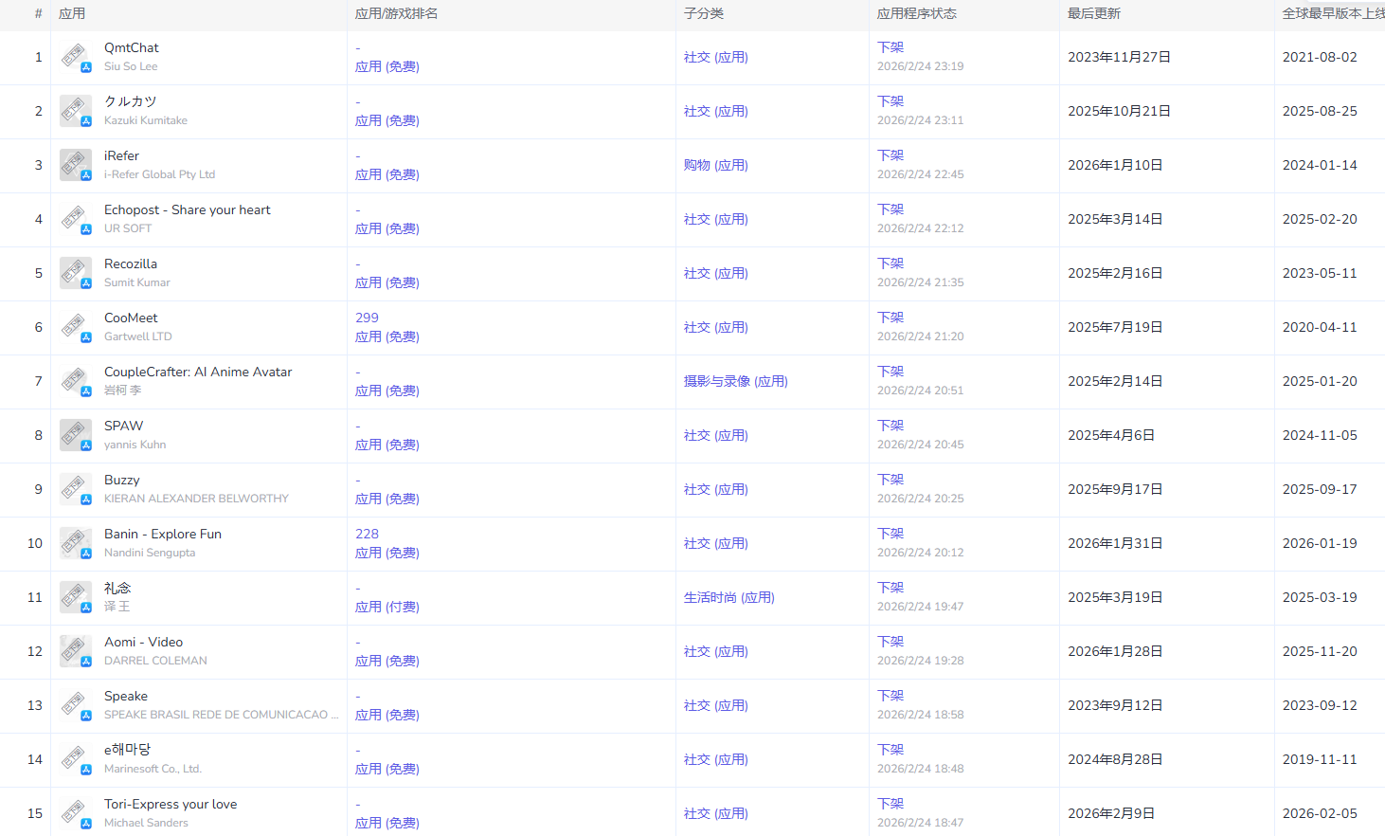Click the Buzzy app icon

click(76, 489)
